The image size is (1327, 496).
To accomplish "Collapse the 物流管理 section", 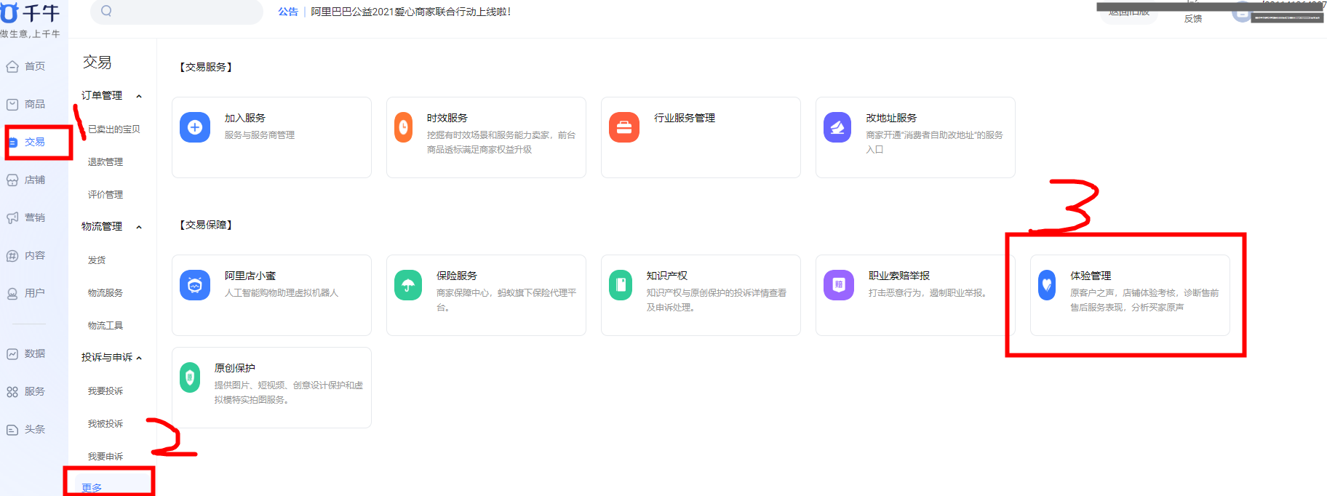I will [139, 227].
